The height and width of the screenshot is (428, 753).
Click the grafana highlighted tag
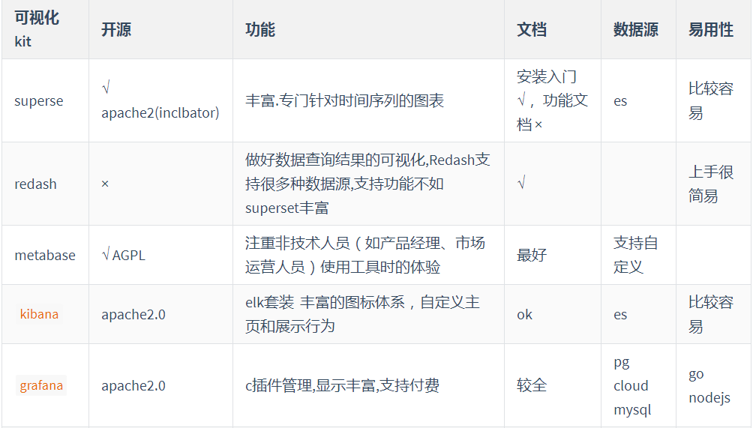(x=40, y=385)
